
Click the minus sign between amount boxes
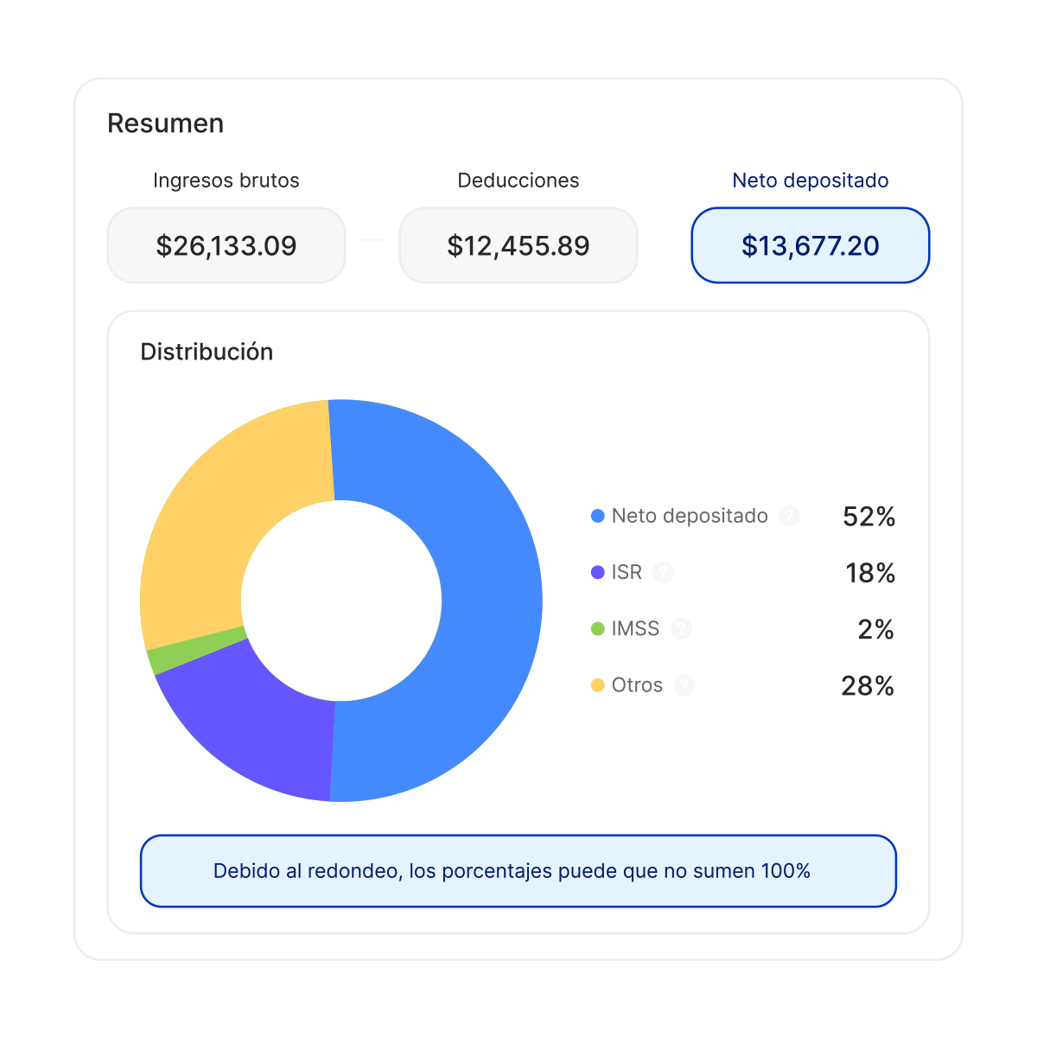[372, 240]
